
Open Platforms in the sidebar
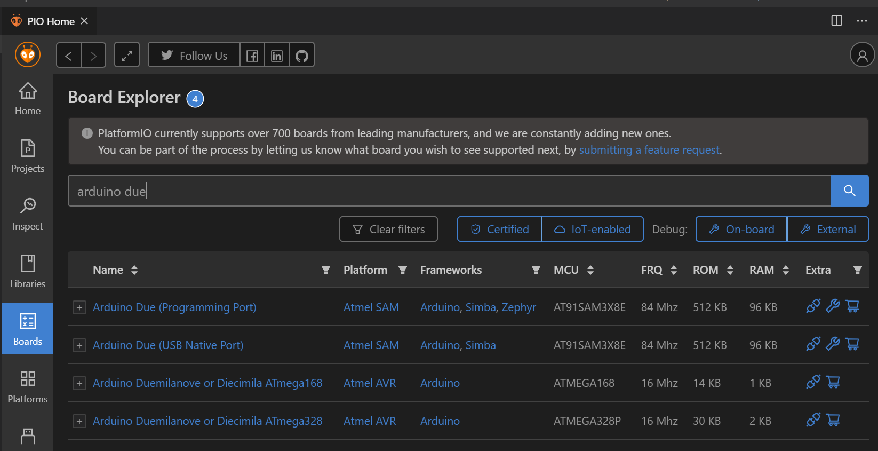[x=28, y=386]
